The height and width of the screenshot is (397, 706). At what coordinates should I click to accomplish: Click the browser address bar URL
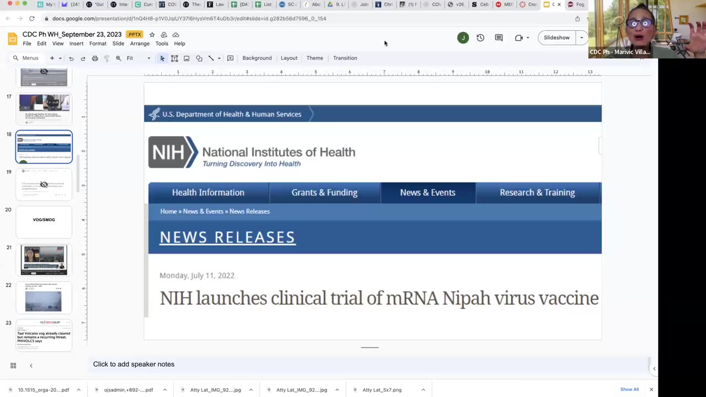point(189,18)
